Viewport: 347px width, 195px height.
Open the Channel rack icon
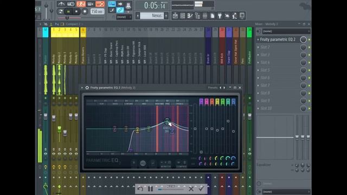pos(183,16)
